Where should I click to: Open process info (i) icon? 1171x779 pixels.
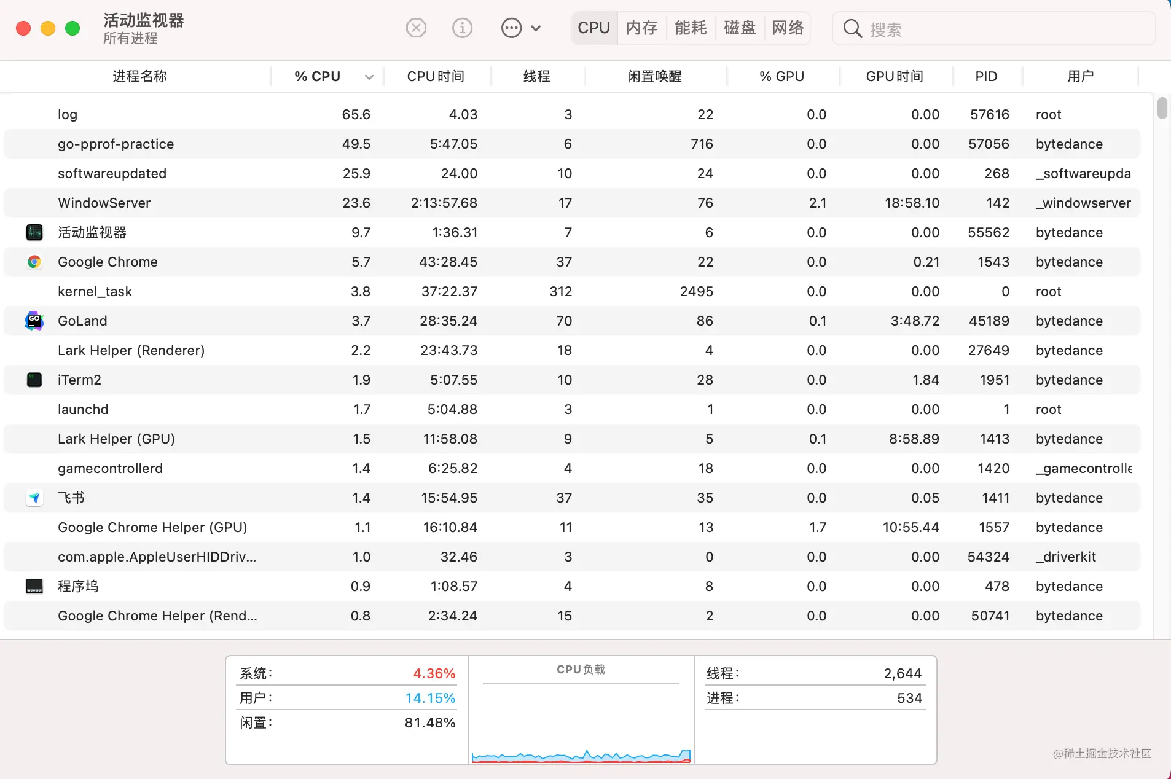pyautogui.click(x=462, y=28)
